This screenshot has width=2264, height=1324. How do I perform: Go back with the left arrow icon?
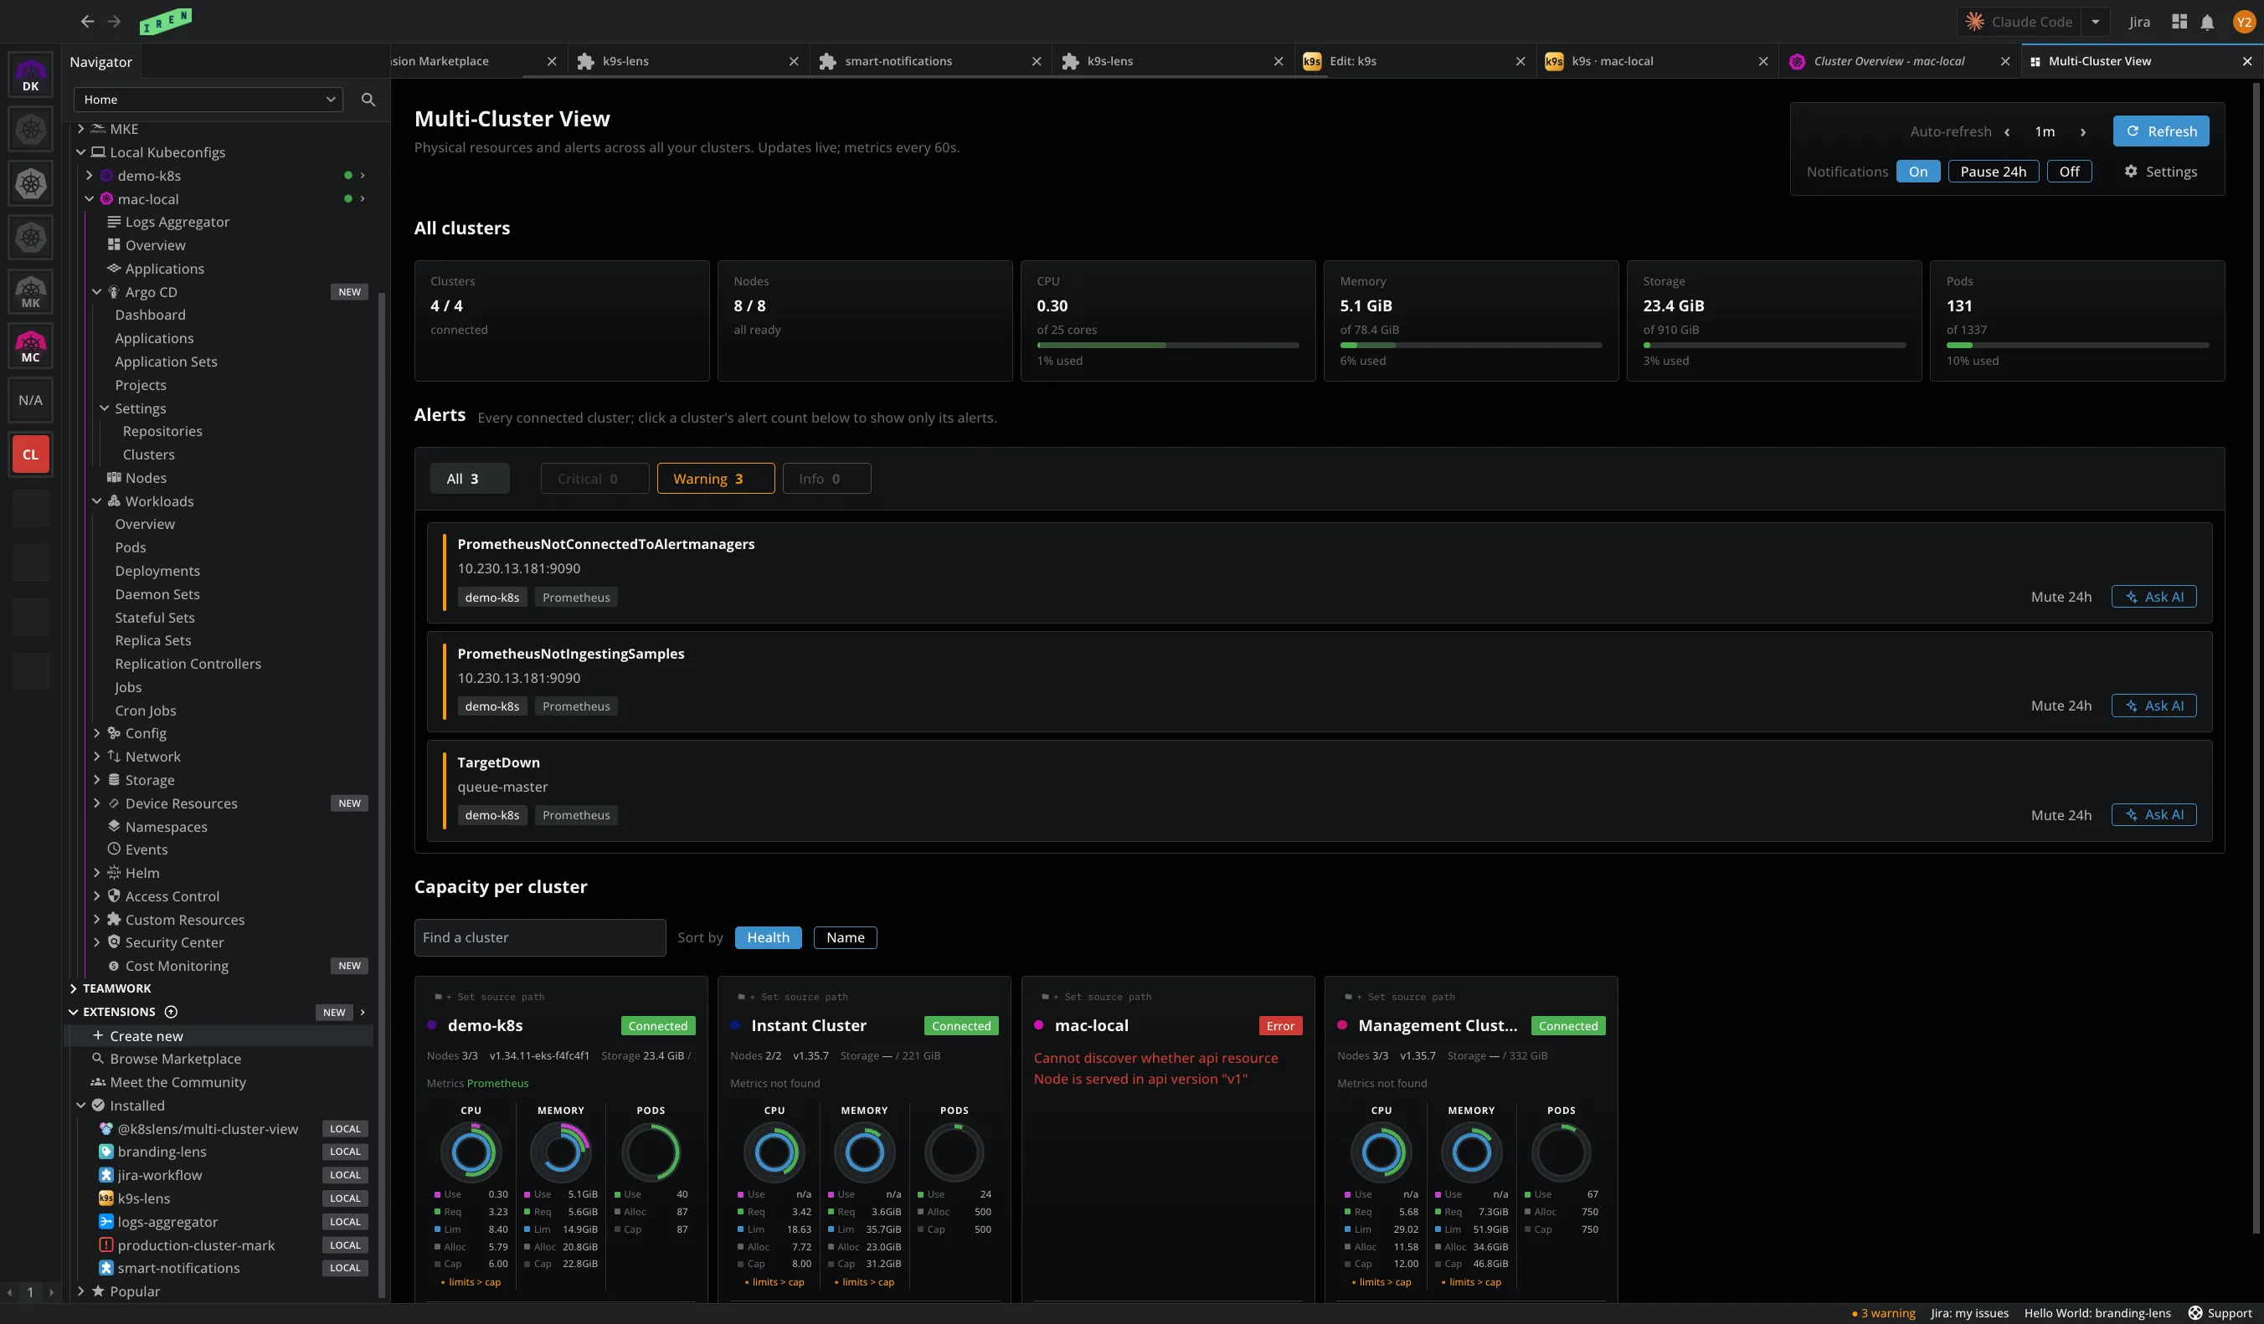coord(87,22)
